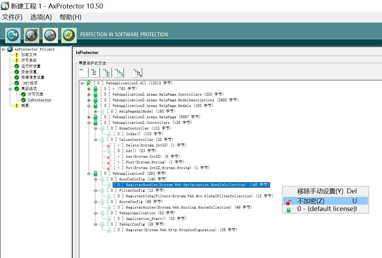382x258 pixels.
Task: Select the Index() (103 字节) method row
Action: (x=138, y=134)
